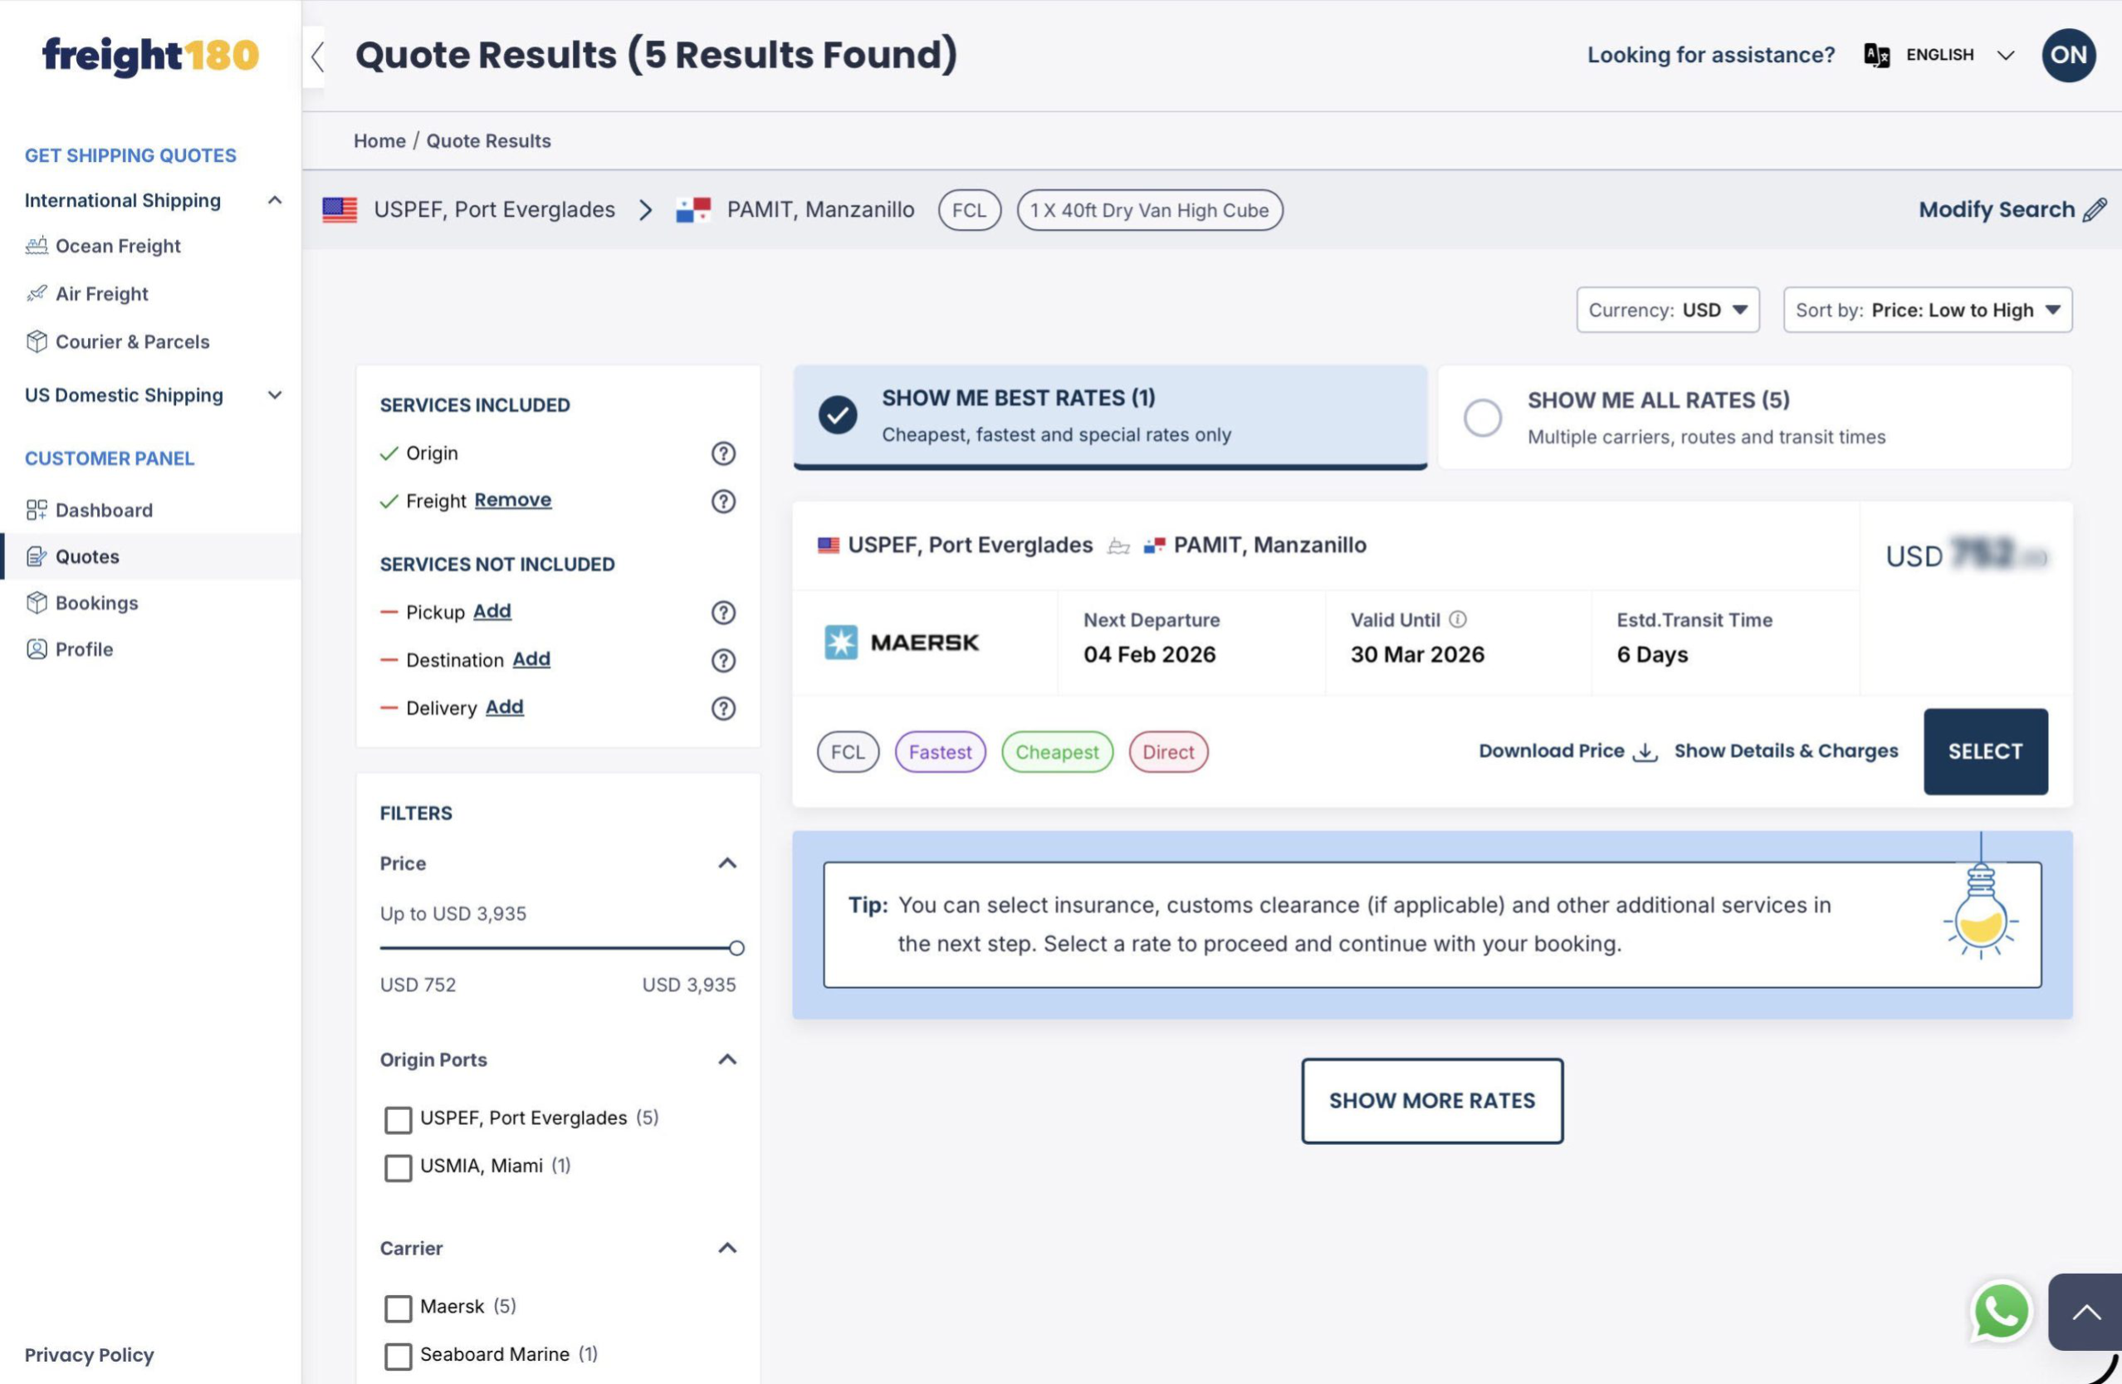This screenshot has width=2122, height=1384.
Task: Open help for Freight service
Action: click(723, 501)
